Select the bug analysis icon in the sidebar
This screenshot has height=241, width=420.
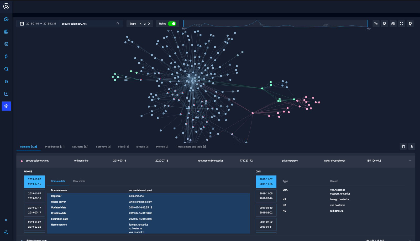coord(6,81)
